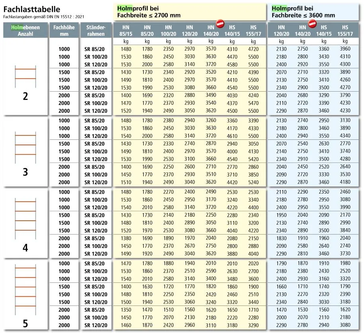Click the large number 4 below the rack diagram
The image size is (364, 333).
pos(25,248)
